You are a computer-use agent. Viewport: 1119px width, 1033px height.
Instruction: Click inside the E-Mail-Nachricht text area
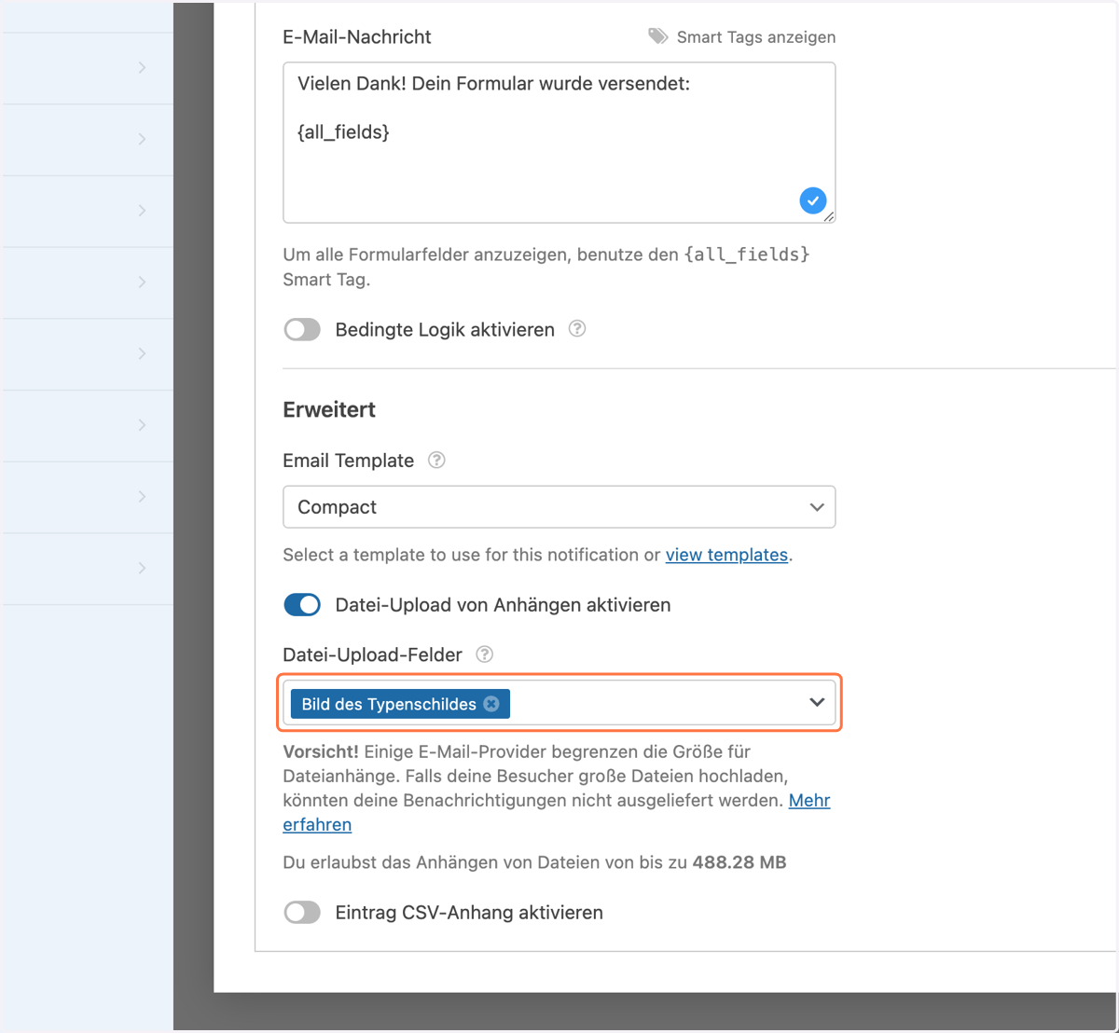[x=559, y=143]
